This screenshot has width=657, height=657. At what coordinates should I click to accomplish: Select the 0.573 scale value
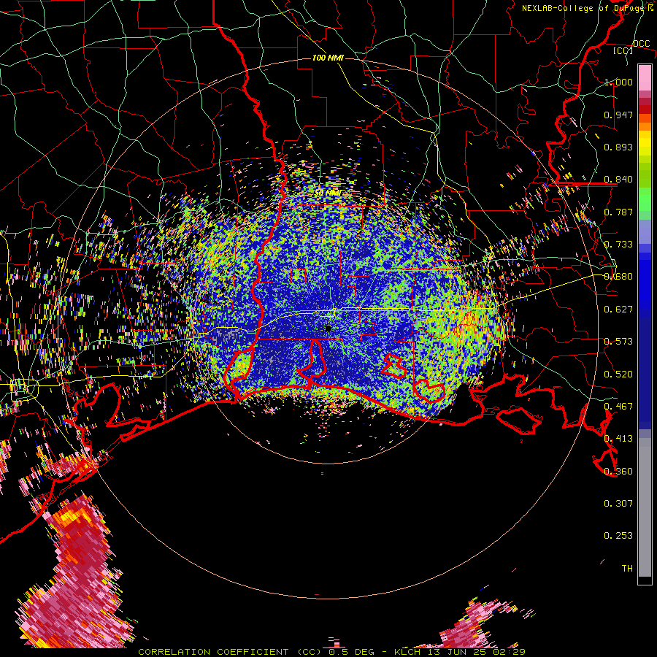tap(618, 342)
